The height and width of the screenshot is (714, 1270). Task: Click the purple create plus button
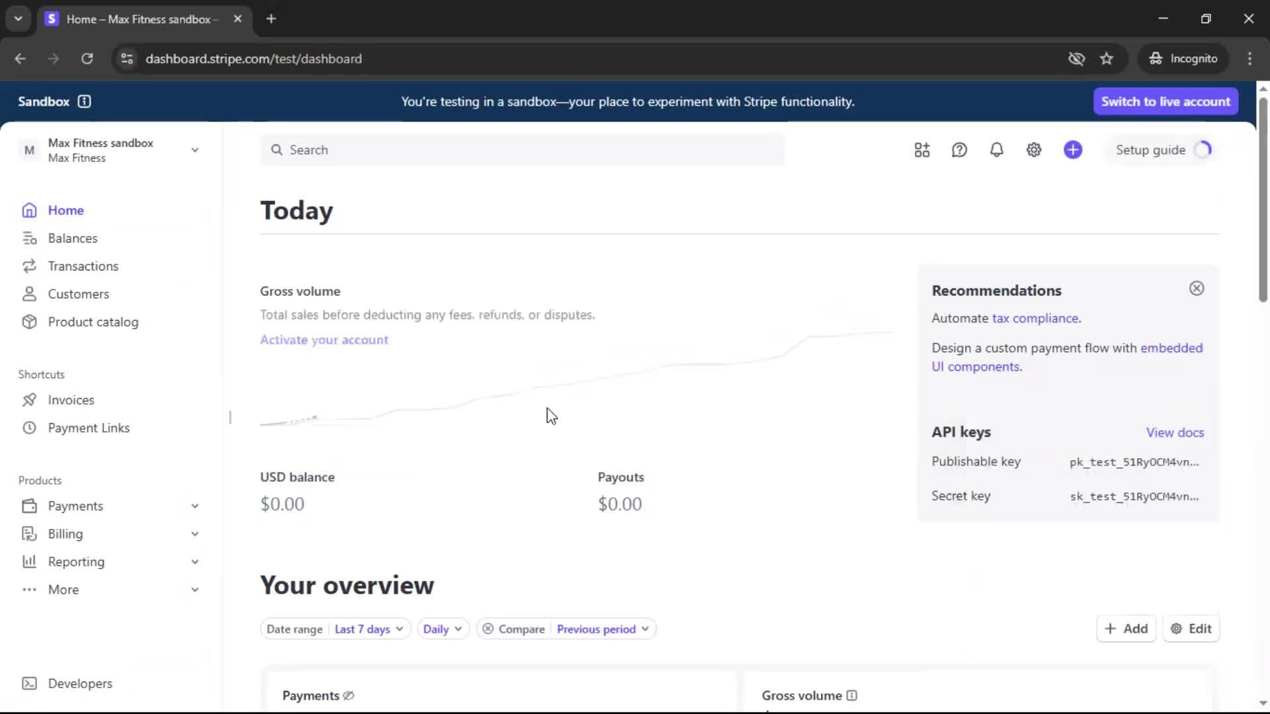pyautogui.click(x=1073, y=150)
